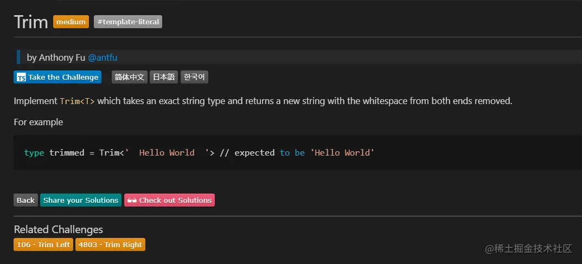Click the TS logo icon on the challenge badge
Screen dimensions: 582x264
(22, 78)
